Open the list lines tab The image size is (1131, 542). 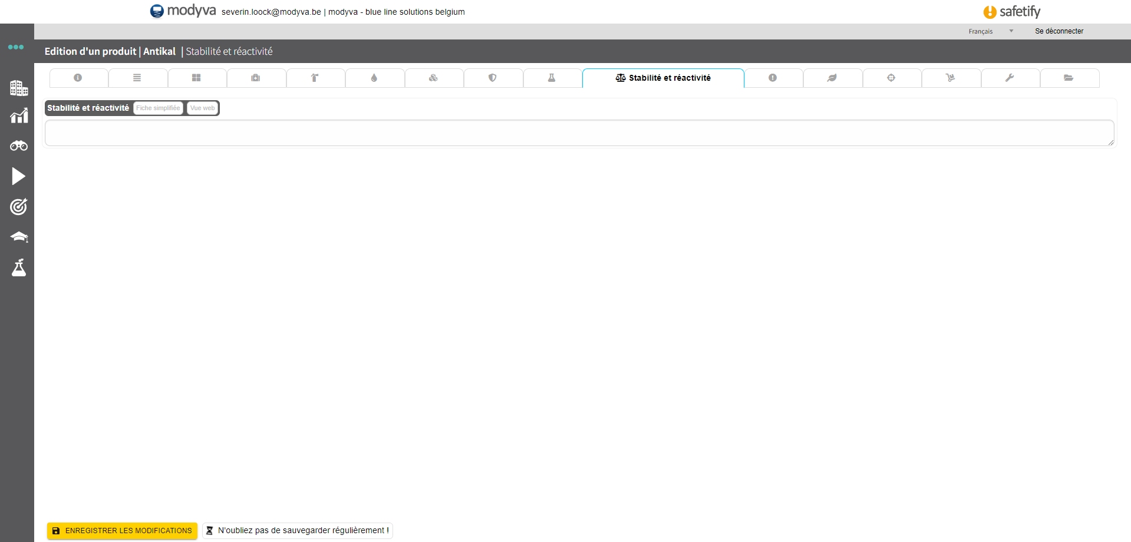138,78
